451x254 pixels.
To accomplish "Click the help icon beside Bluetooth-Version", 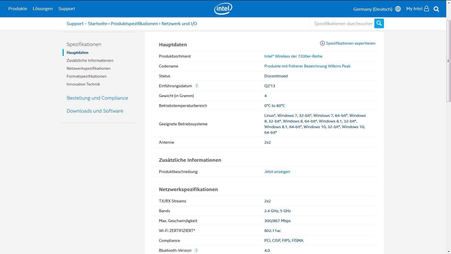I will pyautogui.click(x=196, y=250).
